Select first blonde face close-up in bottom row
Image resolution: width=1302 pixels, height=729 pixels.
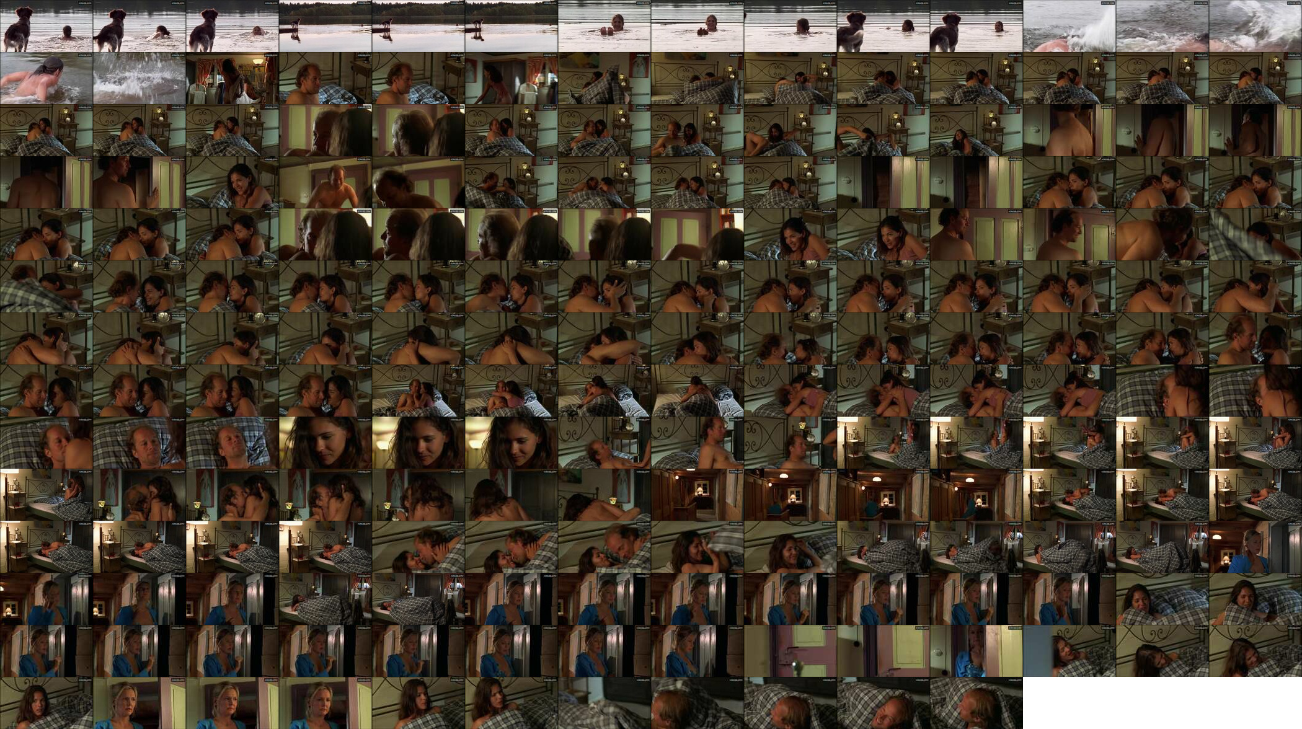pos(139,703)
